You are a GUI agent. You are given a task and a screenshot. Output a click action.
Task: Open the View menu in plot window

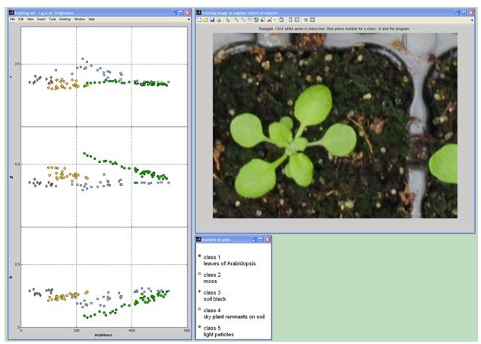30,18
